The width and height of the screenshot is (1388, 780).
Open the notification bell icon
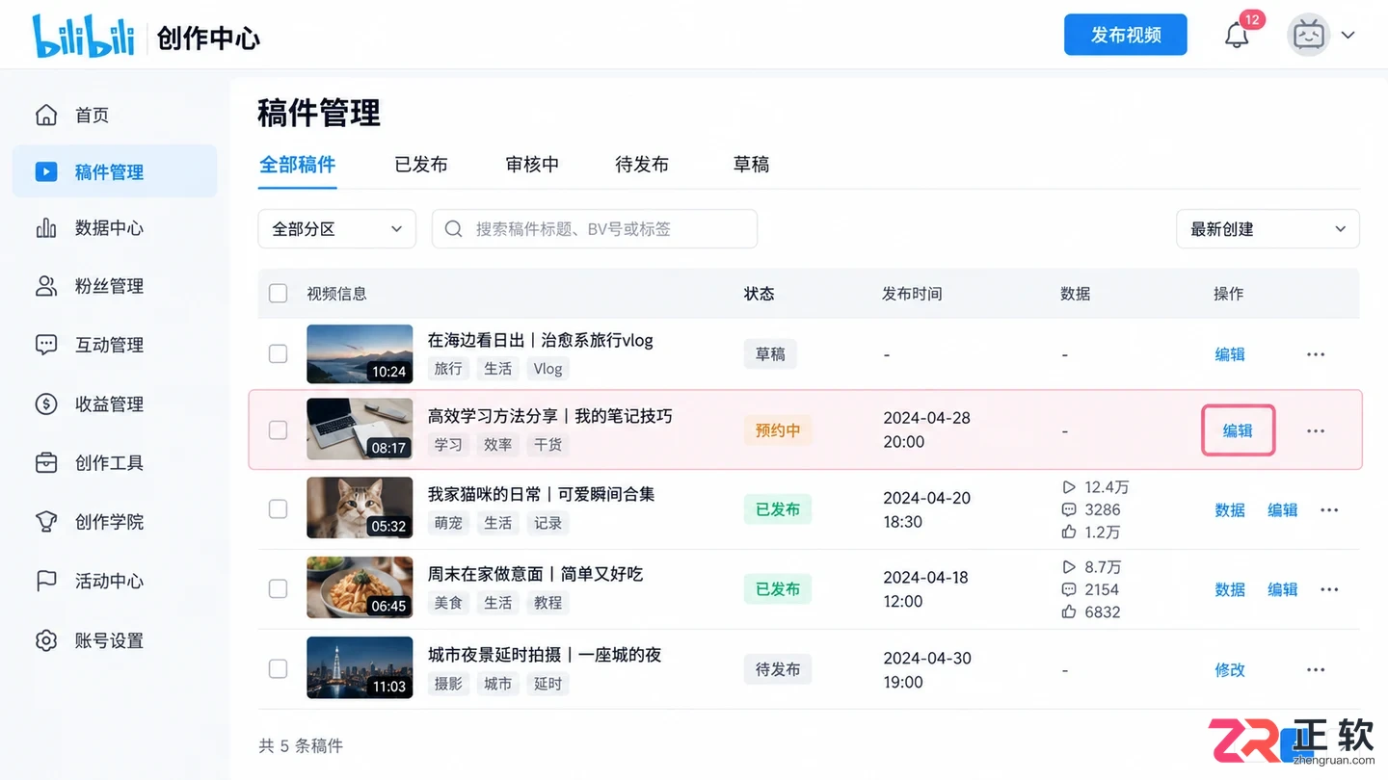pyautogui.click(x=1237, y=36)
